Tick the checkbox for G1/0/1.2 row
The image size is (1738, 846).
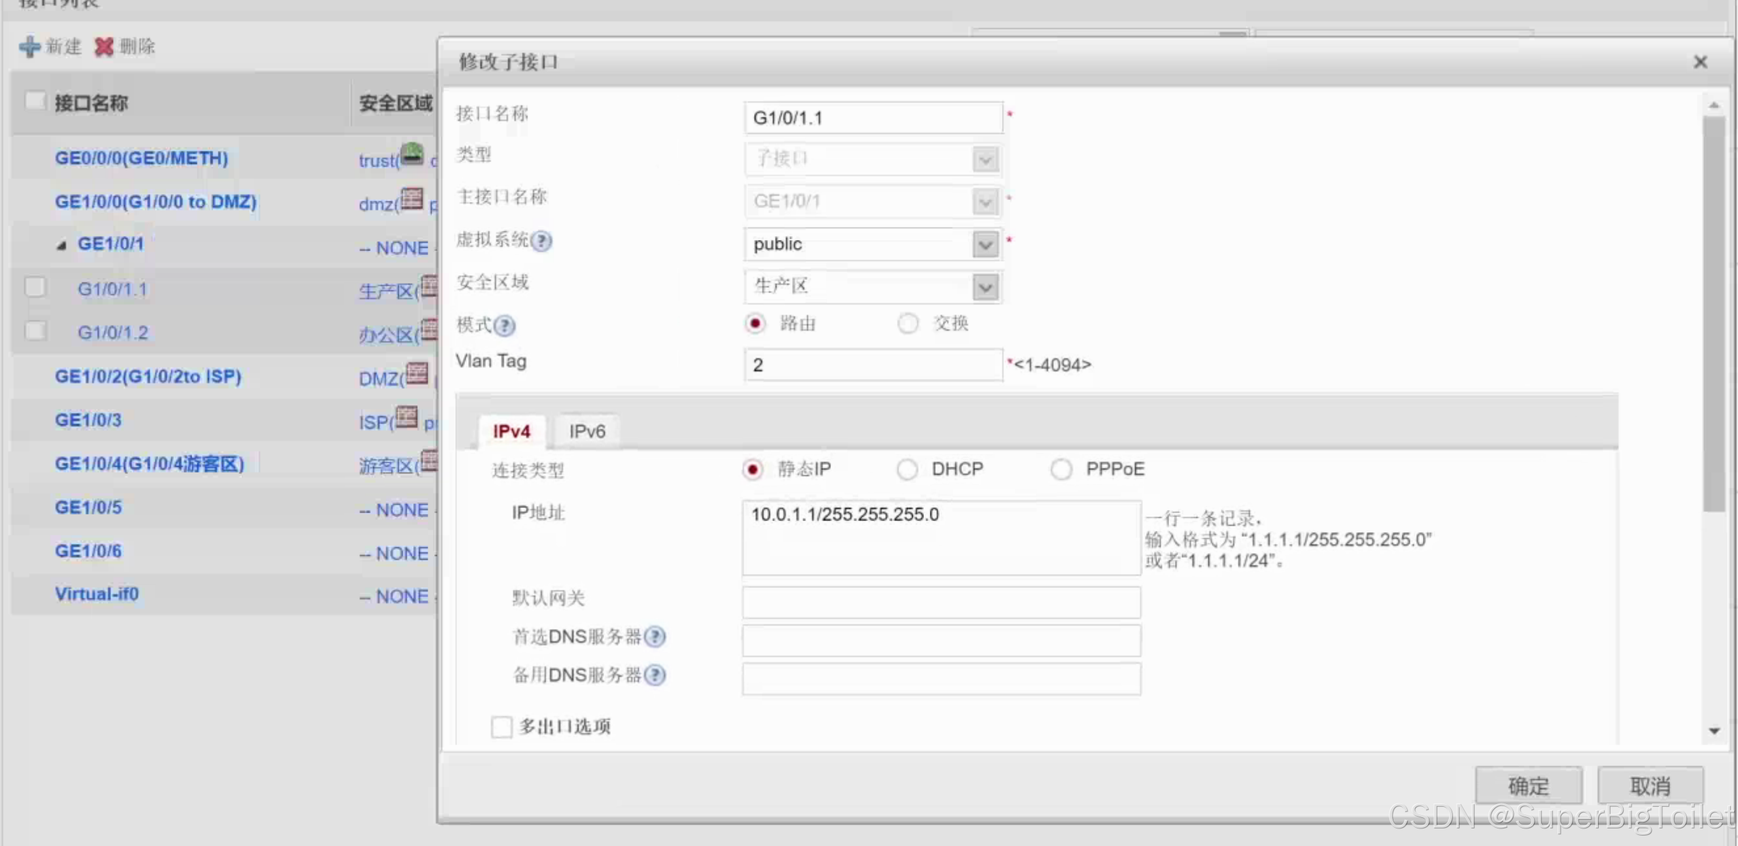click(x=35, y=331)
